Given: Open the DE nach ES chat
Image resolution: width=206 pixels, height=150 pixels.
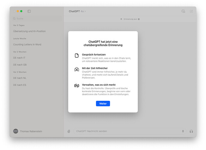Looking at the screenshot, I should [19, 85].
